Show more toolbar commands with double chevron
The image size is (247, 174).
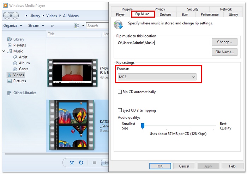click(52, 26)
